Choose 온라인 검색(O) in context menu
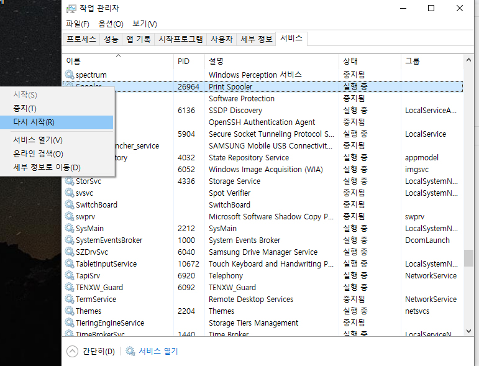Screen dimensions: 479x366 click(x=57, y=153)
